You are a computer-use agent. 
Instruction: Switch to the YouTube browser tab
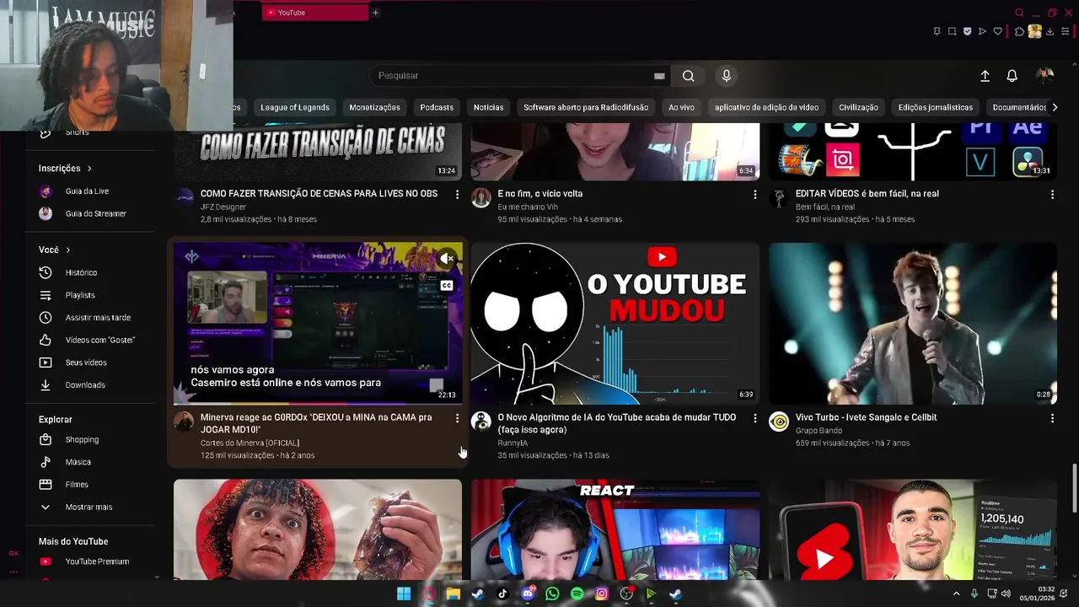coord(314,13)
